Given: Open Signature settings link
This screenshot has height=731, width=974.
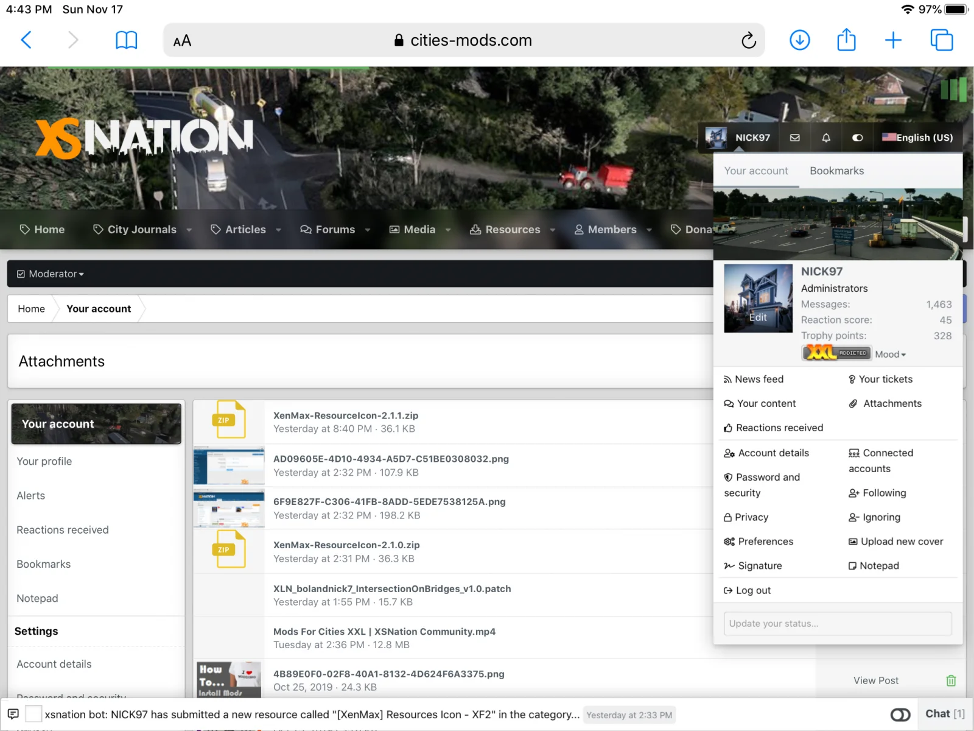Looking at the screenshot, I should (x=752, y=566).
